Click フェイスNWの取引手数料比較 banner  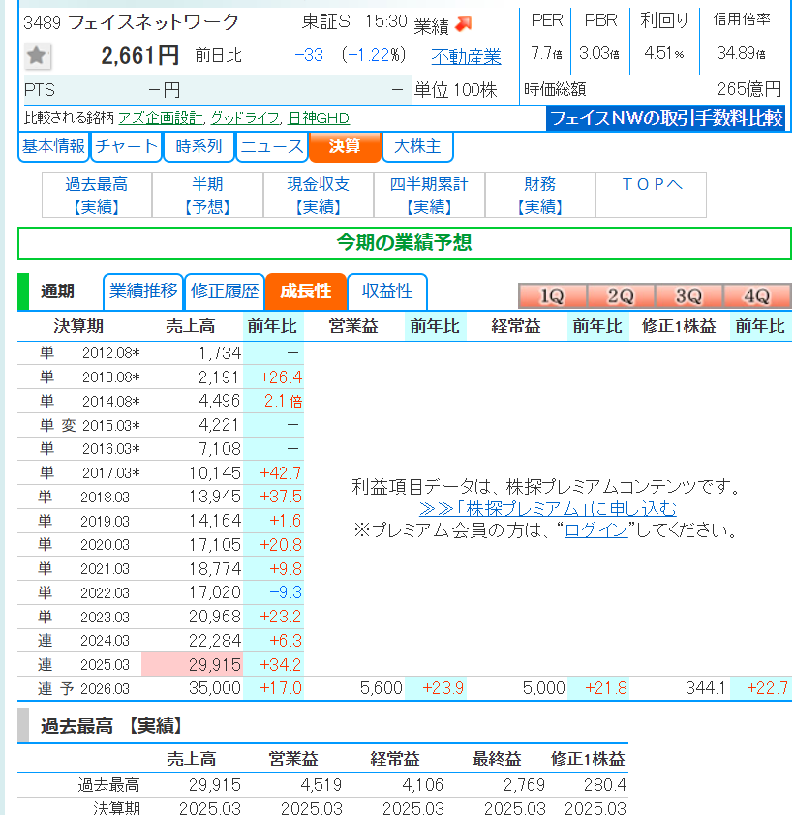tap(665, 118)
